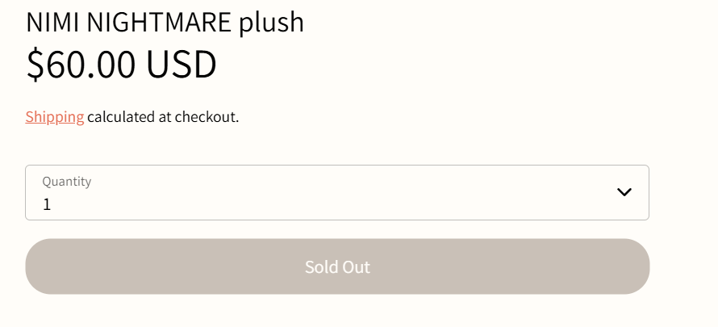The height and width of the screenshot is (327, 718).
Task: Click the word 'calculated' after Shipping
Action: tap(121, 117)
